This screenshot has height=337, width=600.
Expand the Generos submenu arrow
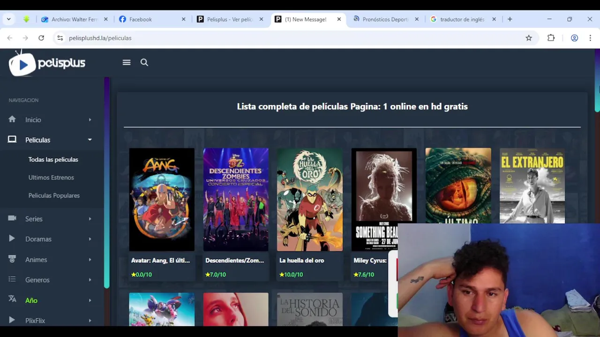tap(90, 280)
